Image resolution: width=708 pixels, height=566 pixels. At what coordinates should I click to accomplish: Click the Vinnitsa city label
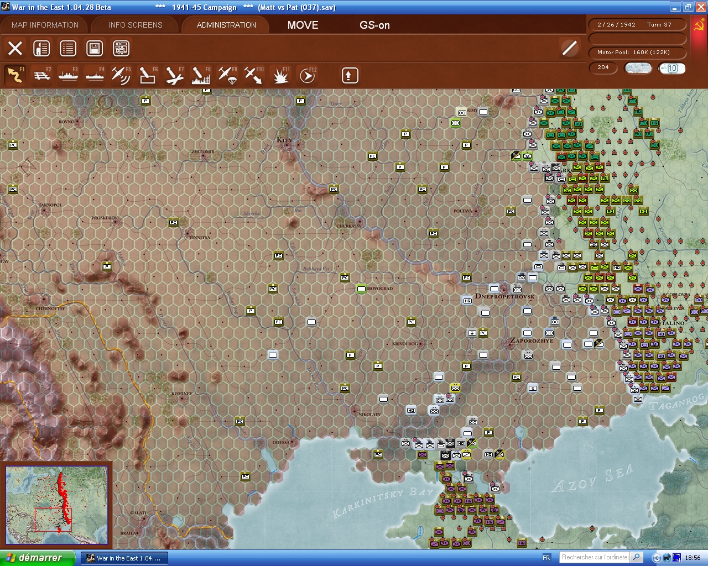[199, 237]
